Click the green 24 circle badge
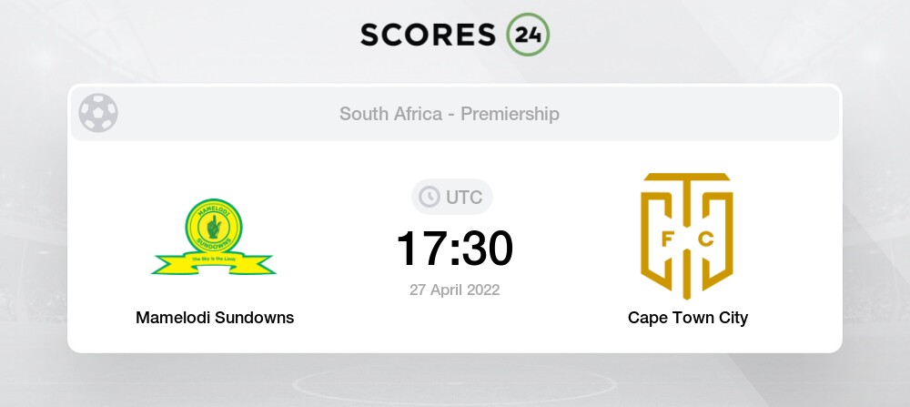910x407 pixels. coord(528,34)
